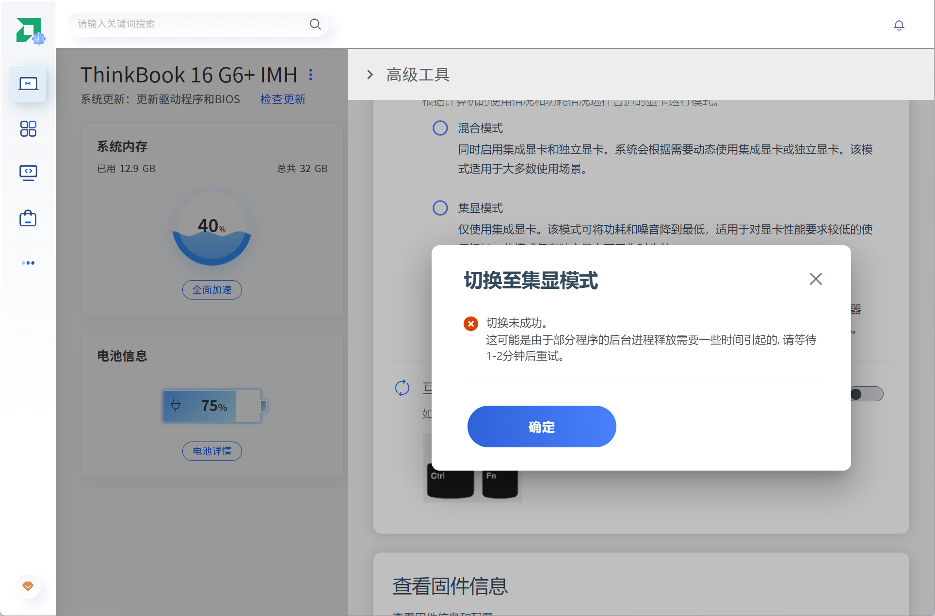Image resolution: width=935 pixels, height=616 pixels.
Task: Click the 总共 32 GB text
Action: (x=302, y=169)
